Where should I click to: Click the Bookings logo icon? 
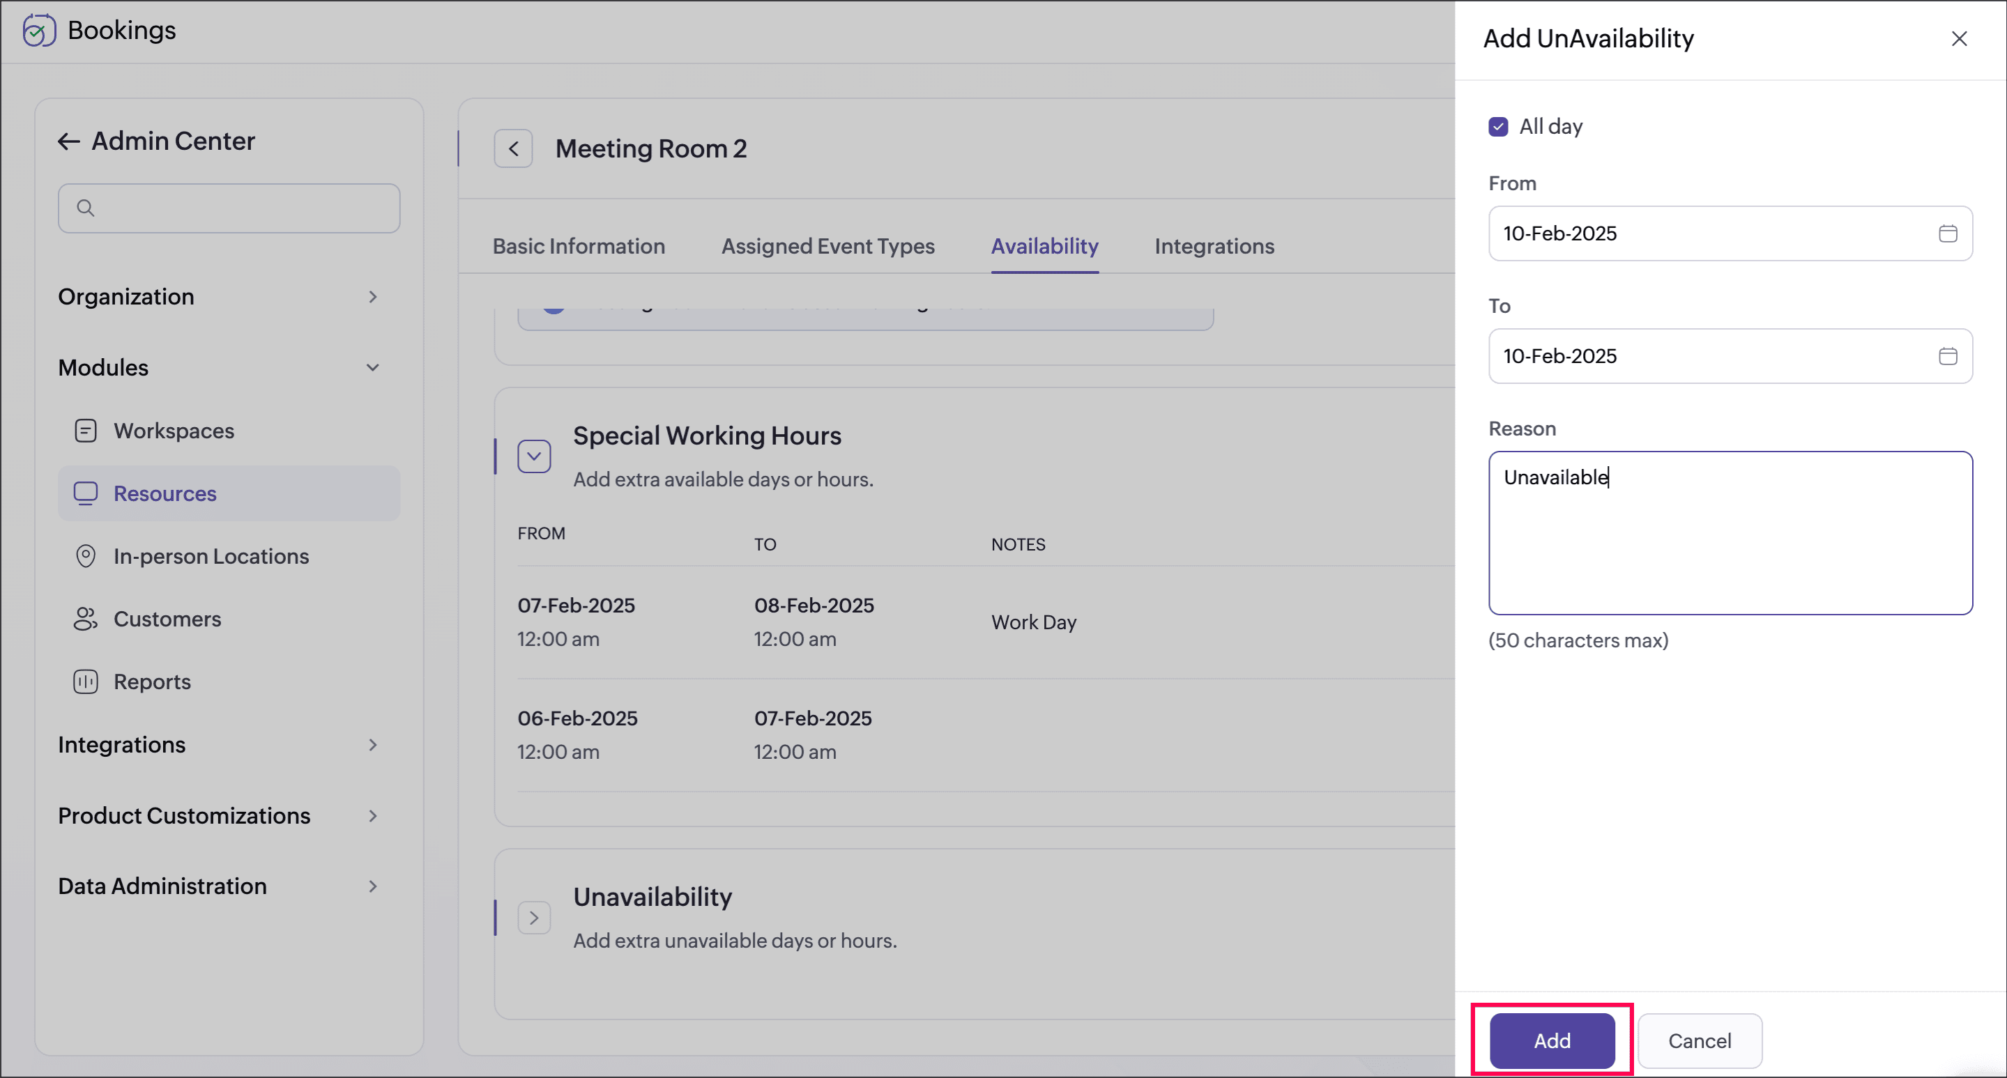pos(39,31)
